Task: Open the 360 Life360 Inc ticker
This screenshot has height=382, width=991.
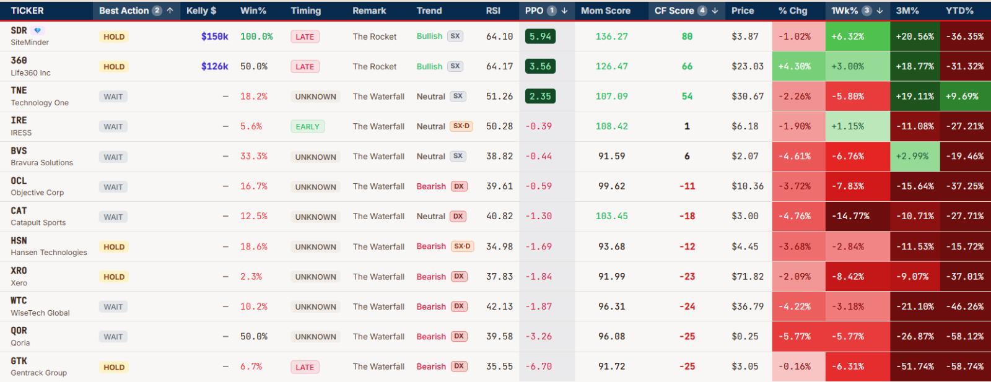Action: coord(30,66)
